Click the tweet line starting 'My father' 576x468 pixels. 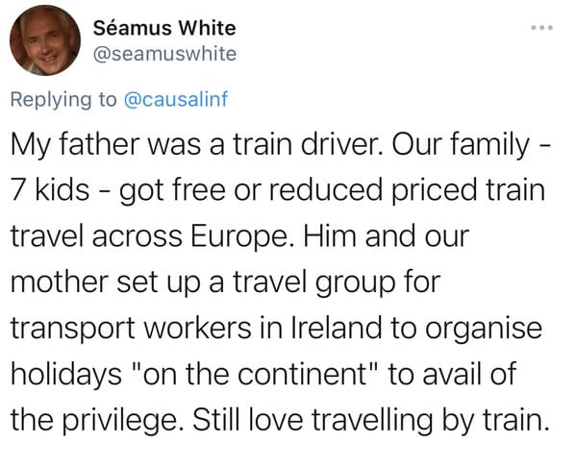point(281,144)
